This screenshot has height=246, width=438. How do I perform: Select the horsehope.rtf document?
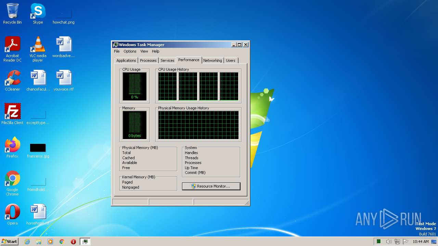pos(38,215)
